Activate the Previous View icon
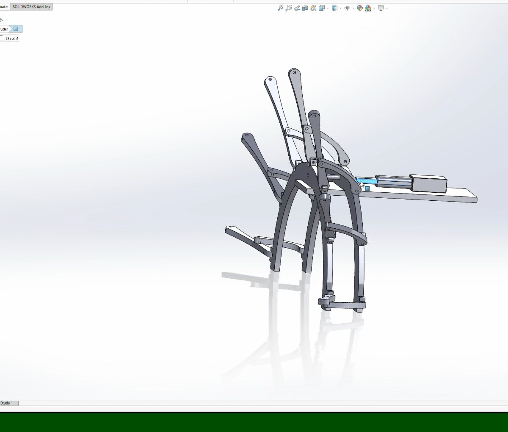The image size is (508, 432). click(297, 8)
